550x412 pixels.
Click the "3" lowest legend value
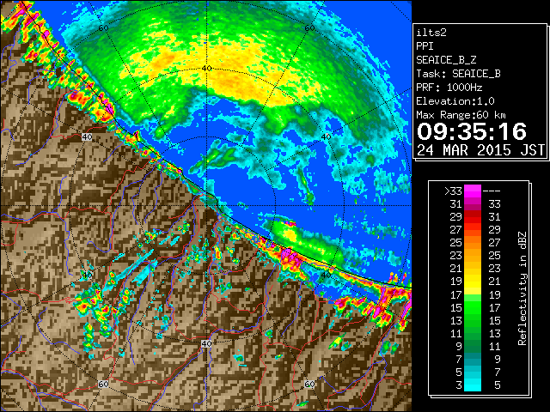459,385
